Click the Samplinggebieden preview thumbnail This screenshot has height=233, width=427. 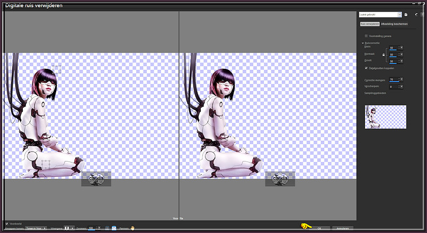click(x=385, y=117)
